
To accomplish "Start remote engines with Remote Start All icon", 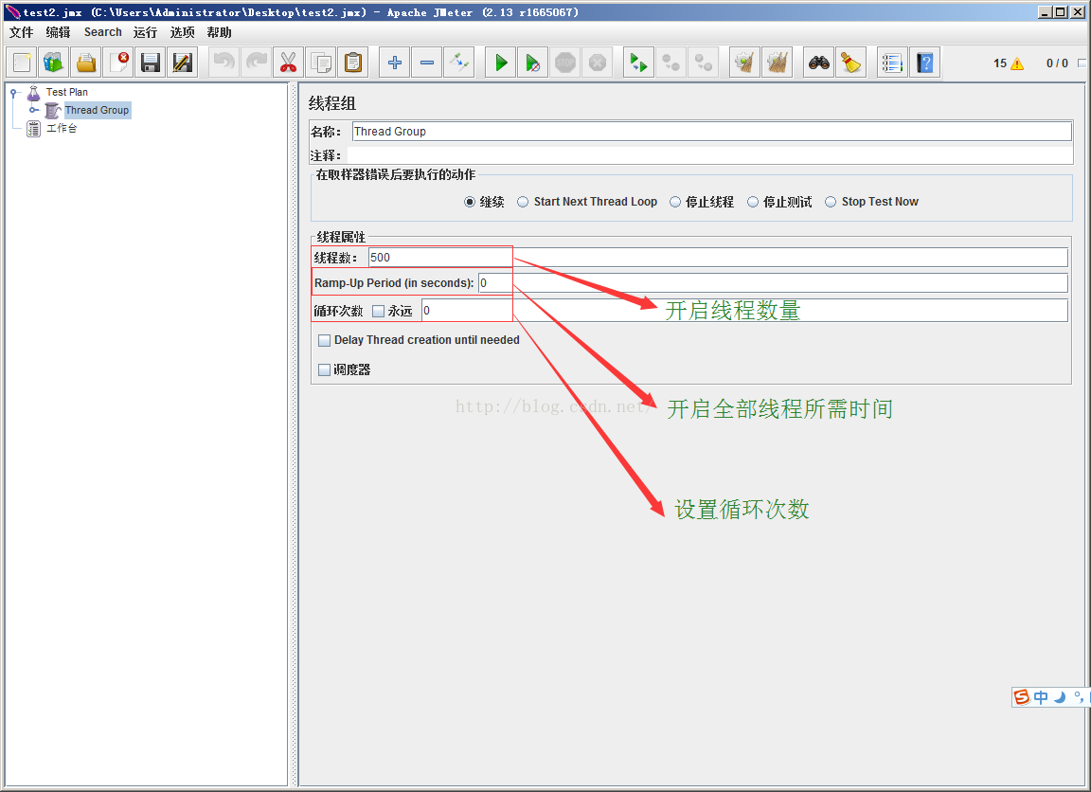I will tap(638, 63).
